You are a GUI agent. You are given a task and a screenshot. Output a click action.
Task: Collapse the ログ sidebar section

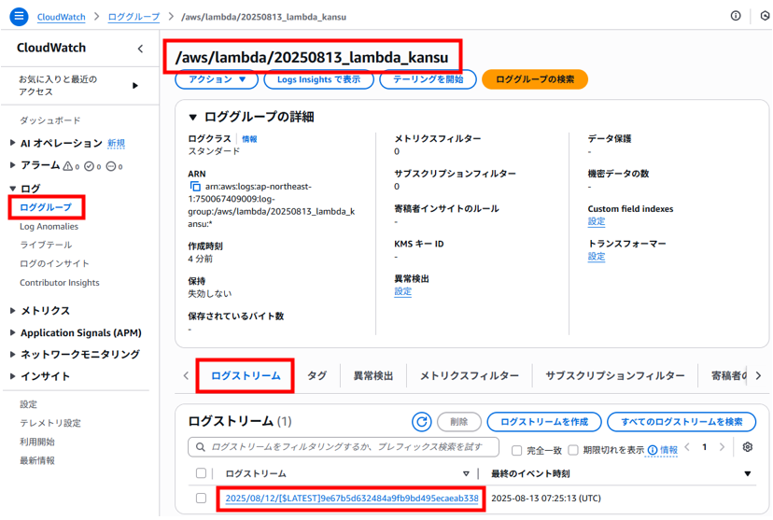(x=12, y=189)
